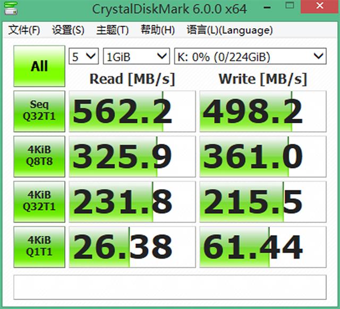Screen dimensions: 340x309
Task: Select the 4KiB Q32T1 read result 231.8
Action: pyautogui.click(x=132, y=202)
